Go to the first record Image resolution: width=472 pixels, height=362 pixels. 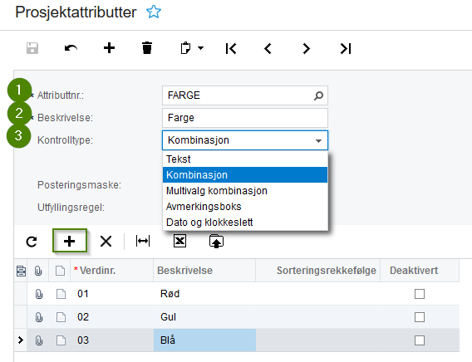[x=231, y=48]
